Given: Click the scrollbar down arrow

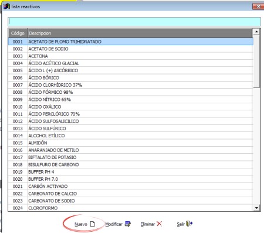Looking at the screenshot, I should click(256, 208).
